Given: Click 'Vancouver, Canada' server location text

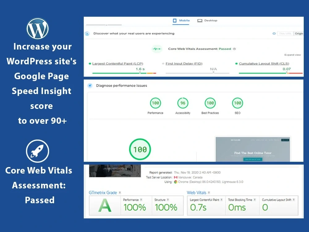Looking at the screenshot, I should 190,177.
